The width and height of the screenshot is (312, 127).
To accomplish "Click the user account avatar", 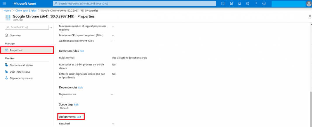I will coord(309,3).
